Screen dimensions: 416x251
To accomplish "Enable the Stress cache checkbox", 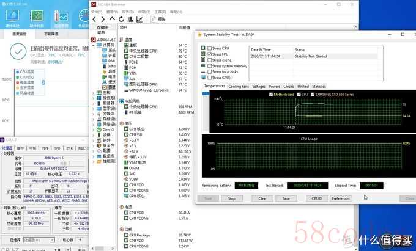I will 210,60.
